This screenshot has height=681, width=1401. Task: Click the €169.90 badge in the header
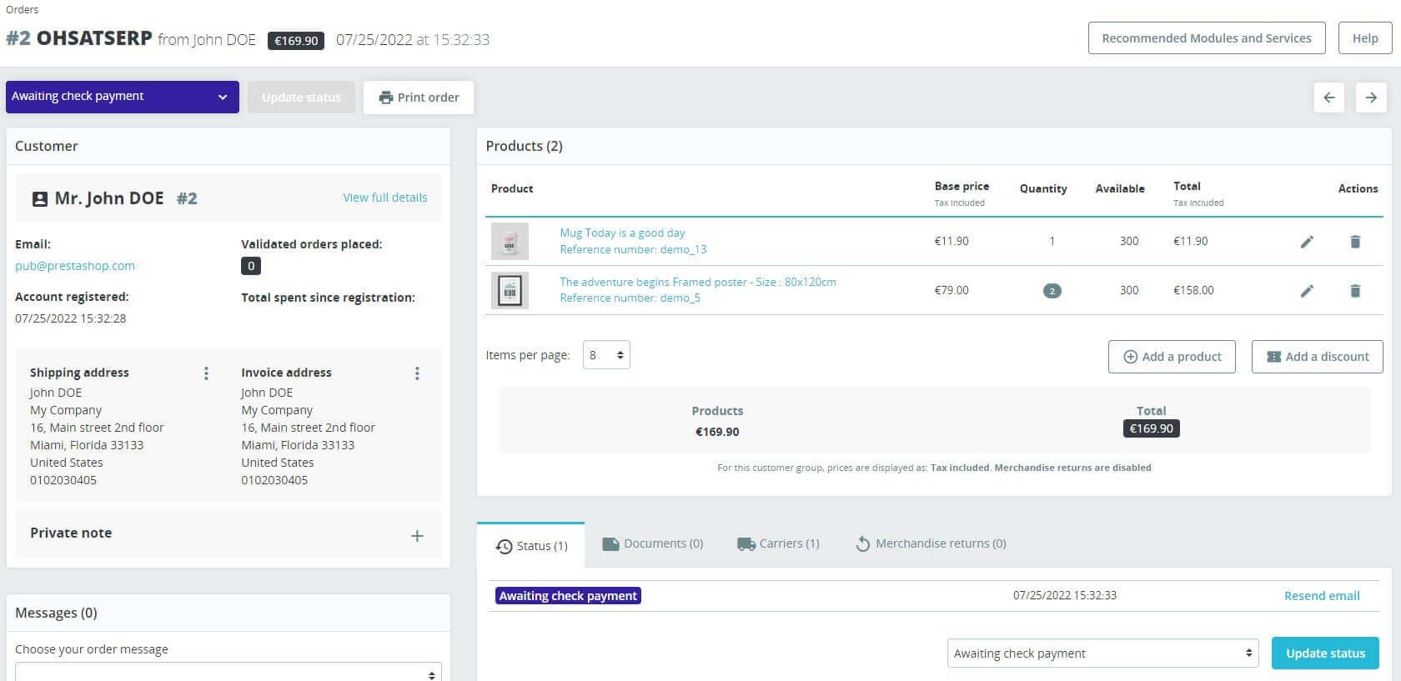[296, 41]
